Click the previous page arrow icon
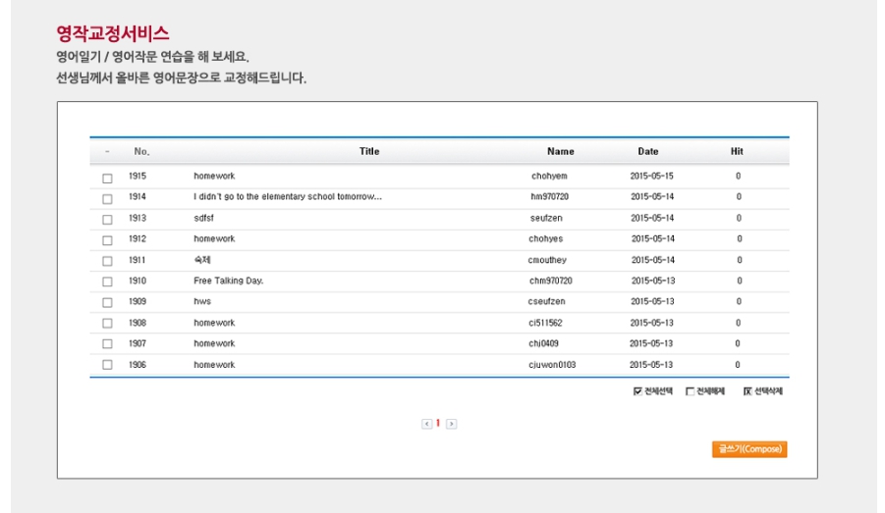The width and height of the screenshot is (885, 513). click(x=426, y=424)
